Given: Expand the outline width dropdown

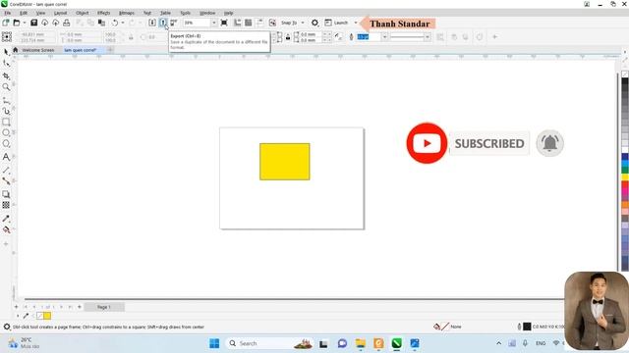Looking at the screenshot, I should (x=384, y=37).
